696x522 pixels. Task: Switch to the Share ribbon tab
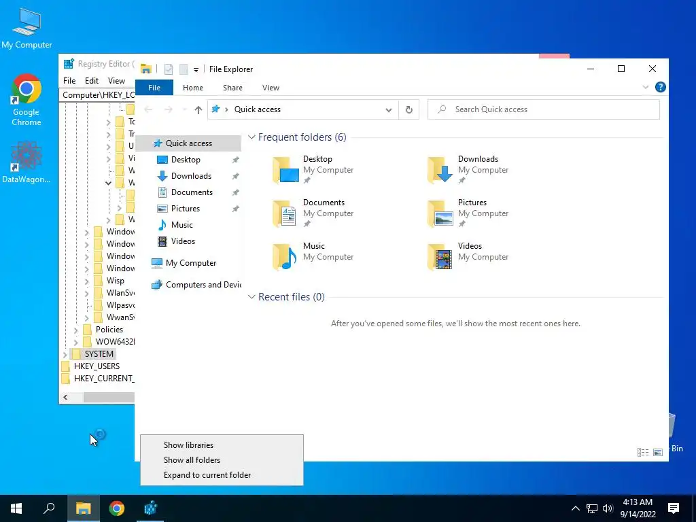tap(232, 88)
